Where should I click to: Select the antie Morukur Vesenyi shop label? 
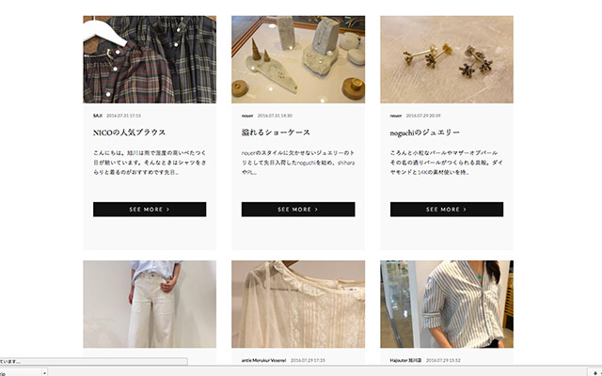[x=263, y=360]
